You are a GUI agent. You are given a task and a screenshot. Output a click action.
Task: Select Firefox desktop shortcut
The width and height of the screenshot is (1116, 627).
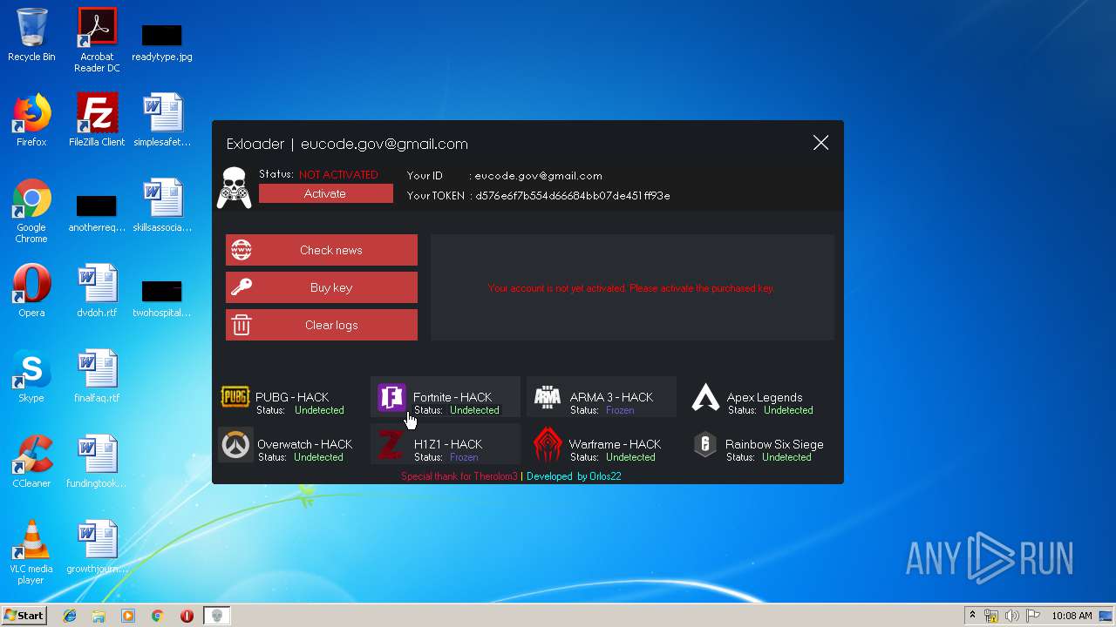(x=31, y=120)
